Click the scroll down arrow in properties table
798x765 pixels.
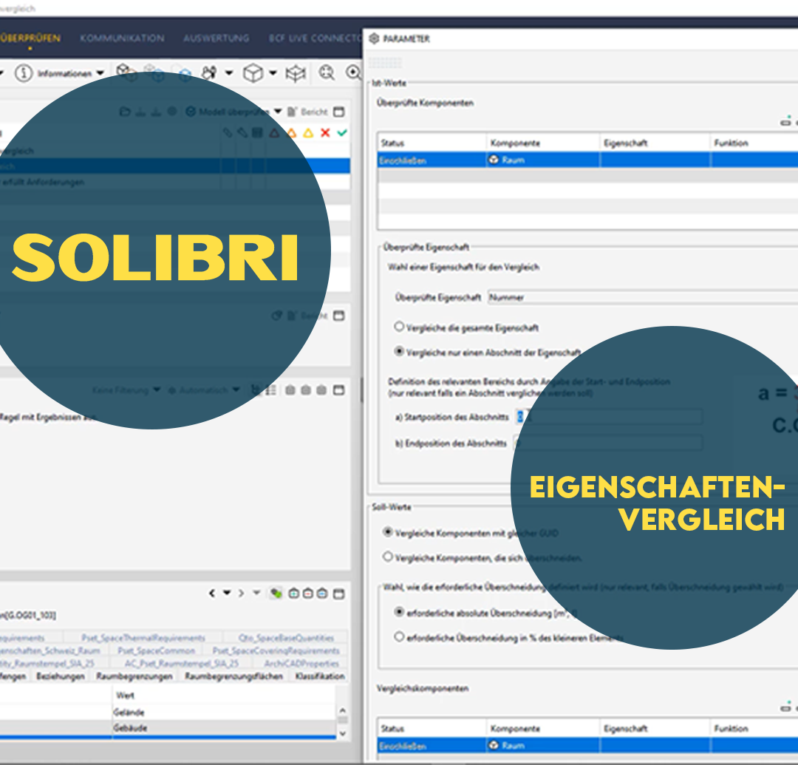point(343,733)
